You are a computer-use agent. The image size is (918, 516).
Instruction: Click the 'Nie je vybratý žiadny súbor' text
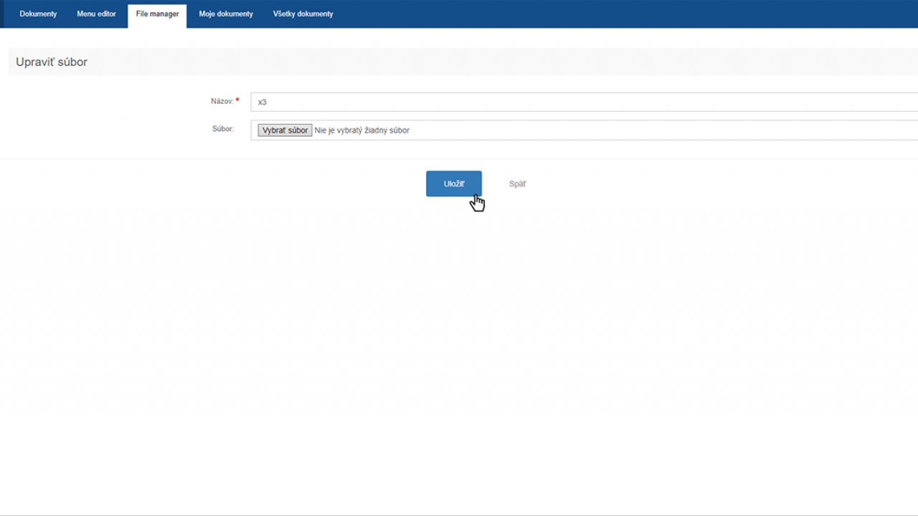pyautogui.click(x=361, y=130)
